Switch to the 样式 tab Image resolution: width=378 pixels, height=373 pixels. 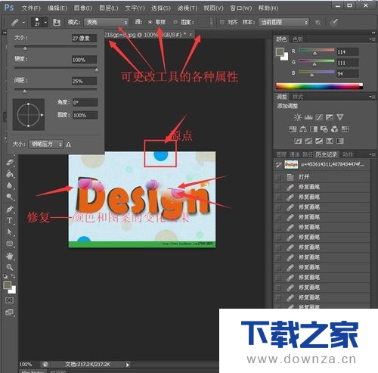(298, 97)
